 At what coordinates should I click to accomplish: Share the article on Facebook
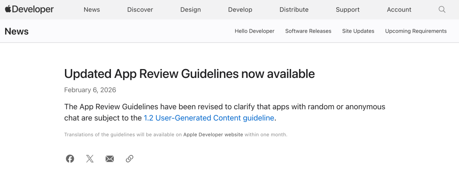coord(70,159)
